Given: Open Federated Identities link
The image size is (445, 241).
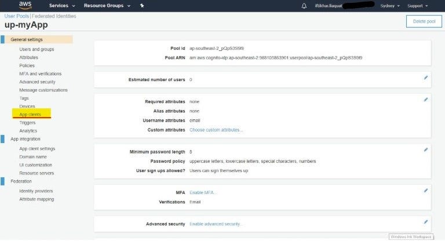Looking at the screenshot, I should [x=54, y=16].
